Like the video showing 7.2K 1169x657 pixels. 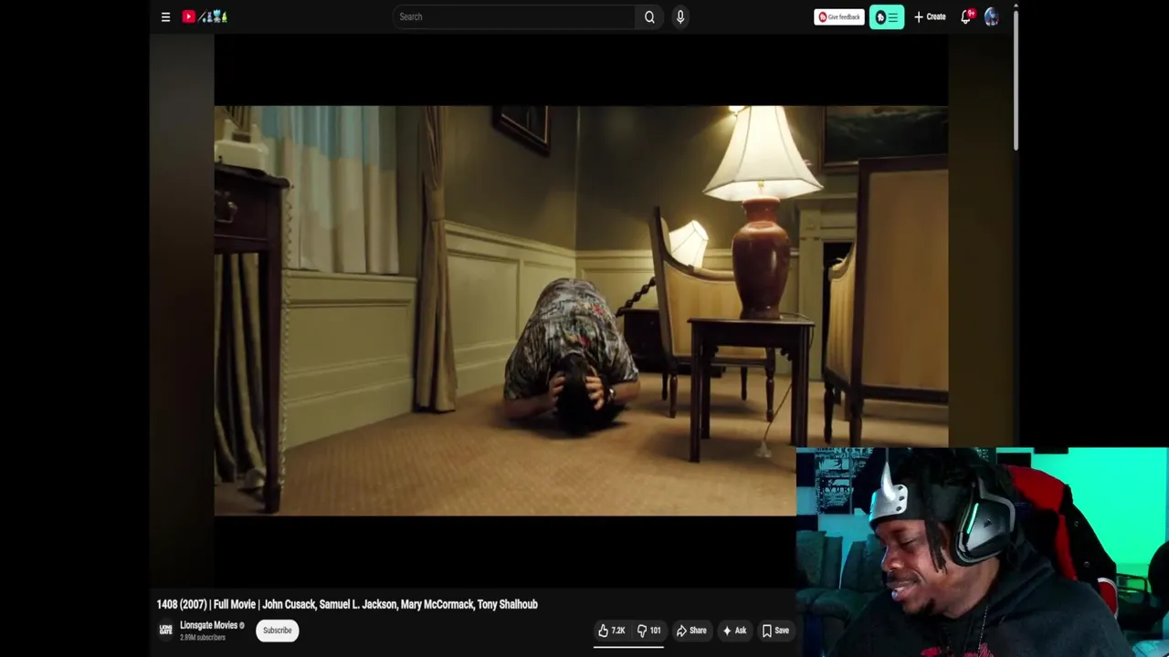(612, 631)
